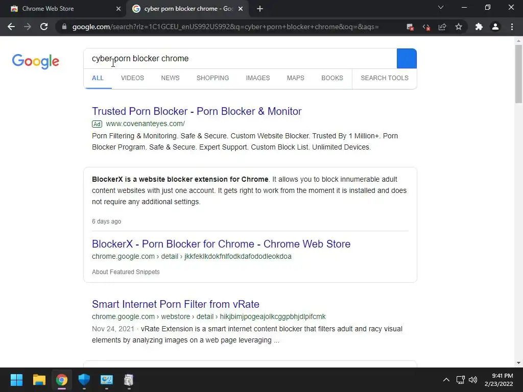Open Trusted Porn Blocker ad result

[197, 111]
